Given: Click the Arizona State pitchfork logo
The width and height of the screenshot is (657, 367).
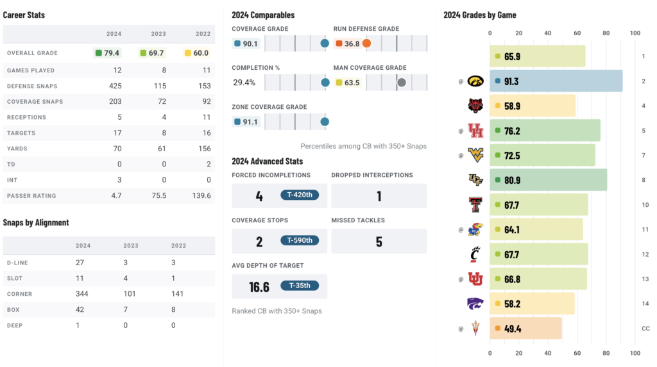Looking at the screenshot, I should [475, 328].
